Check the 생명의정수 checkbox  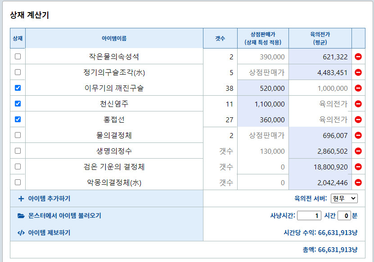pyautogui.click(x=17, y=151)
